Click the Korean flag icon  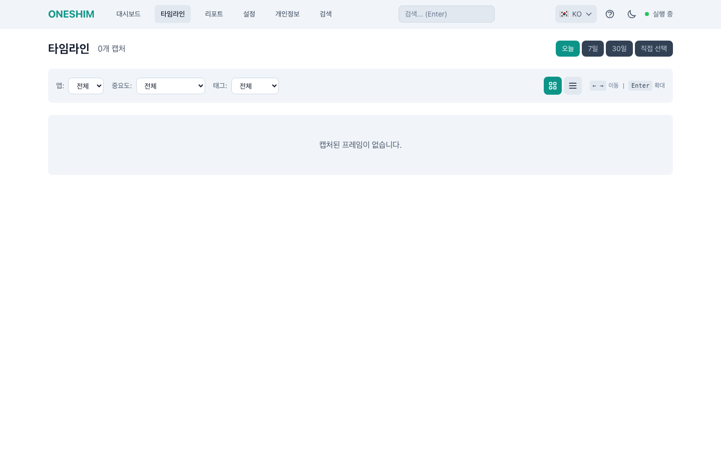564,14
